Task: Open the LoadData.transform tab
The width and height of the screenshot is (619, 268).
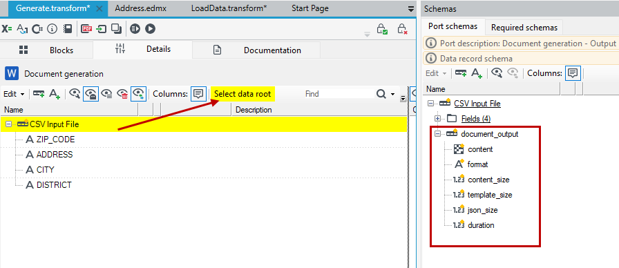Action: (x=229, y=8)
